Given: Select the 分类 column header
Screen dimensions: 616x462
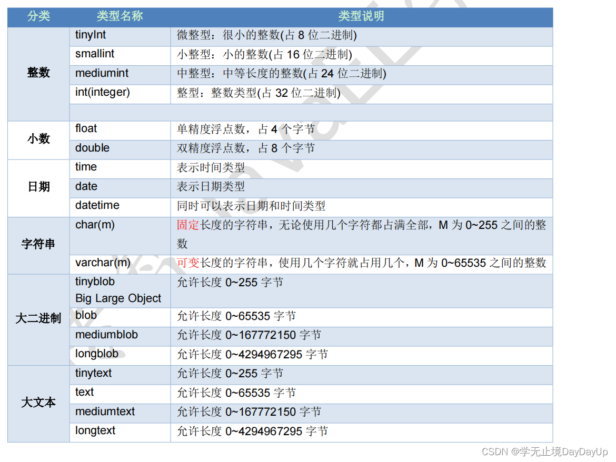Looking at the screenshot, I should pos(38,16).
